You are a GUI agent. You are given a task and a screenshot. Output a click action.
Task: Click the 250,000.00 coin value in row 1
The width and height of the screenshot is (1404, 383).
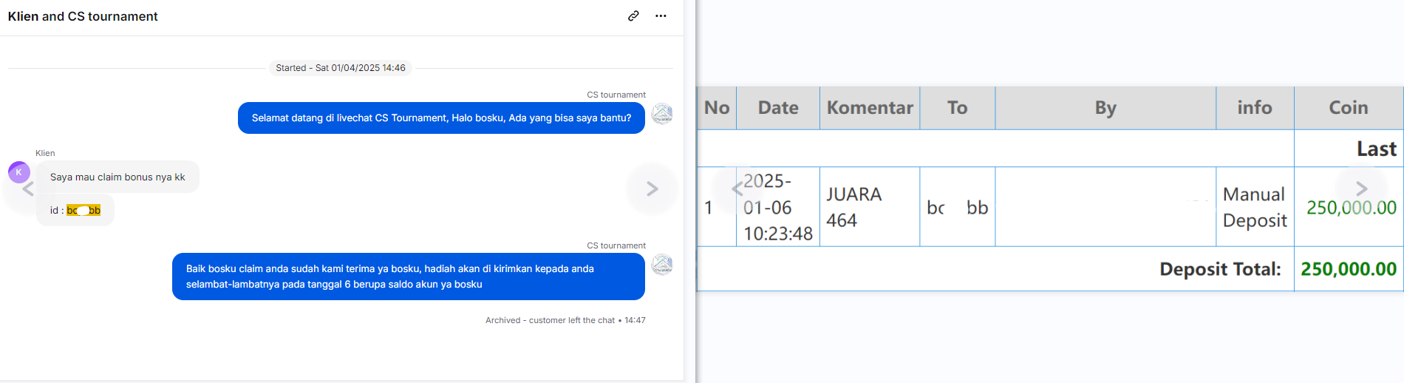tap(1351, 208)
